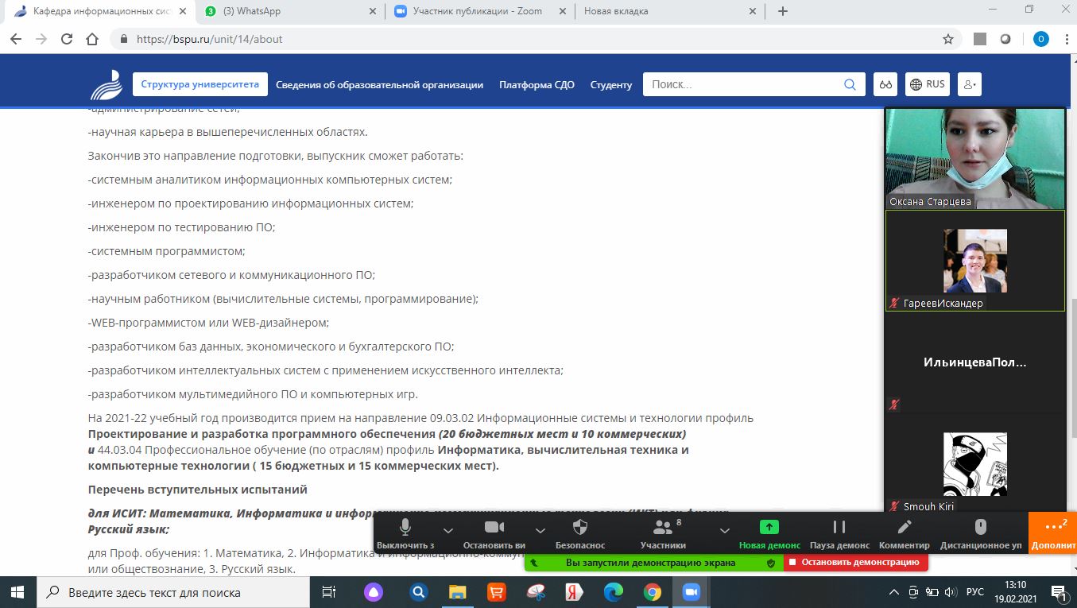1077x608 pixels.
Task: Click the Annotate pencil icon
Action: pos(904,528)
